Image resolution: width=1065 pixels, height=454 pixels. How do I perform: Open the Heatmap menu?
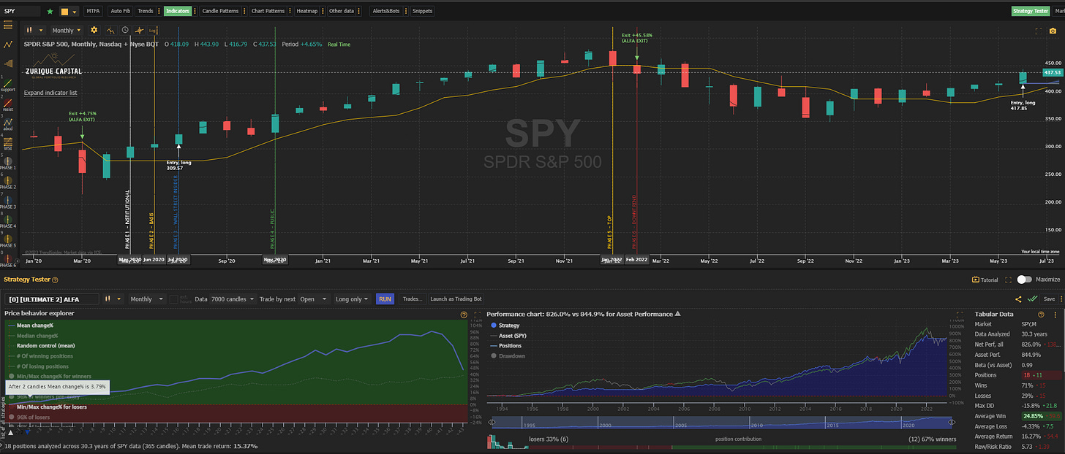[307, 12]
